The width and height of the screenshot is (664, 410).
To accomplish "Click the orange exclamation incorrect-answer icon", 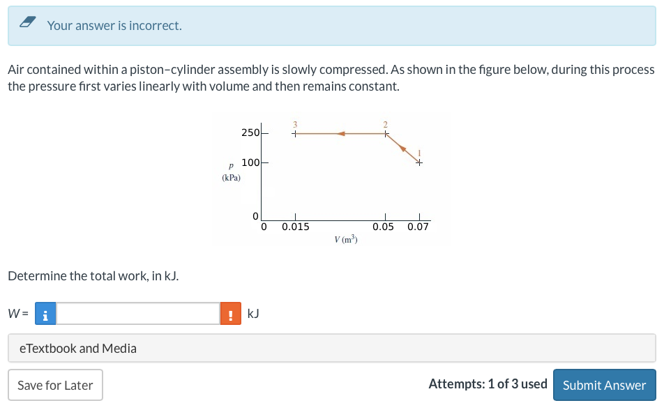I will tap(230, 313).
